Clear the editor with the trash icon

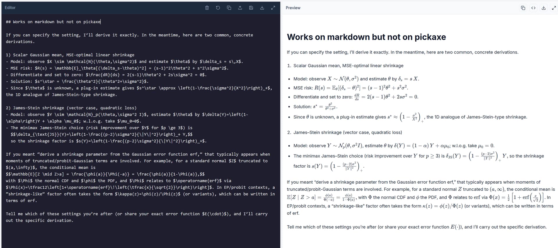[x=207, y=8]
